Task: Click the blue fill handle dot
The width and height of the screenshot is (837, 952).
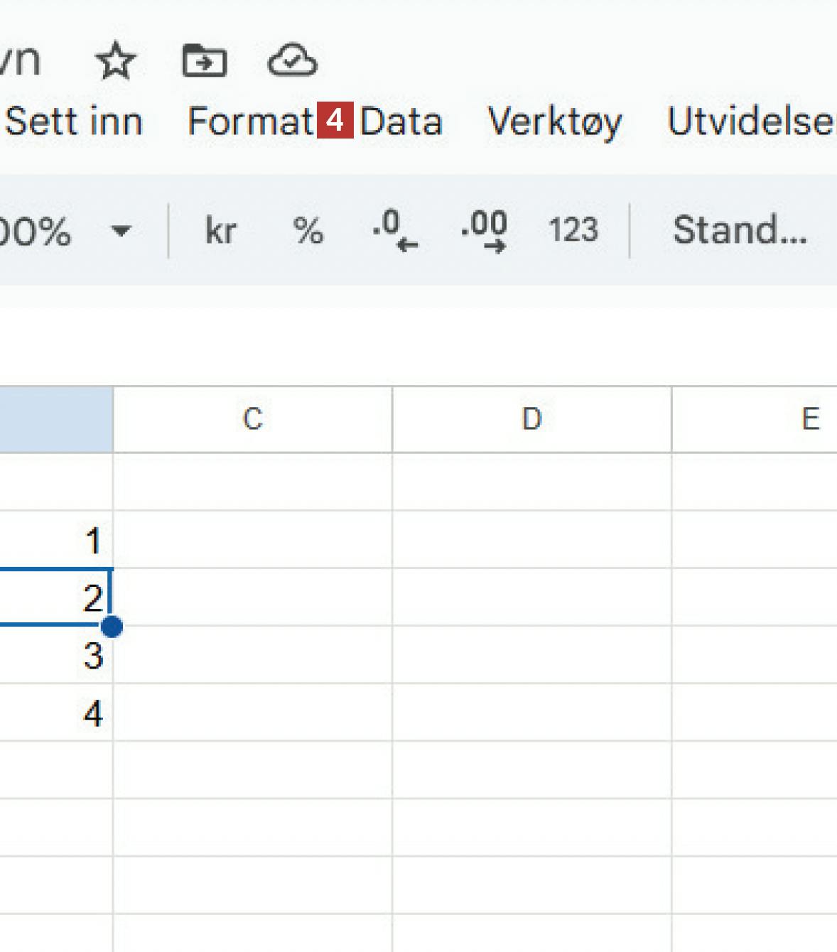Action: (112, 627)
